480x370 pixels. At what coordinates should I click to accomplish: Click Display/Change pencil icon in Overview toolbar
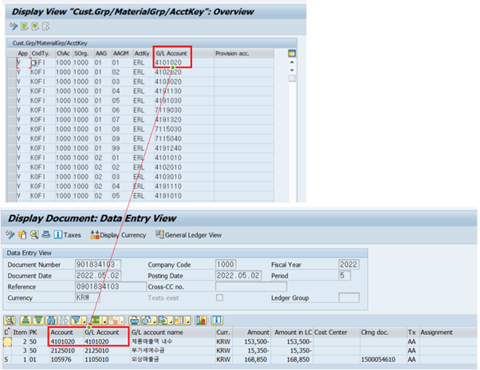pyautogui.click(x=14, y=26)
